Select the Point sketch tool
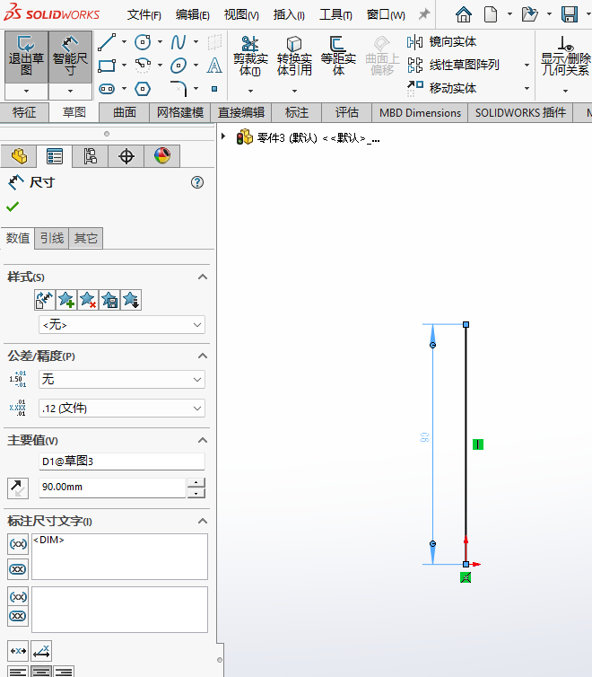592x677 pixels. pyautogui.click(x=214, y=89)
